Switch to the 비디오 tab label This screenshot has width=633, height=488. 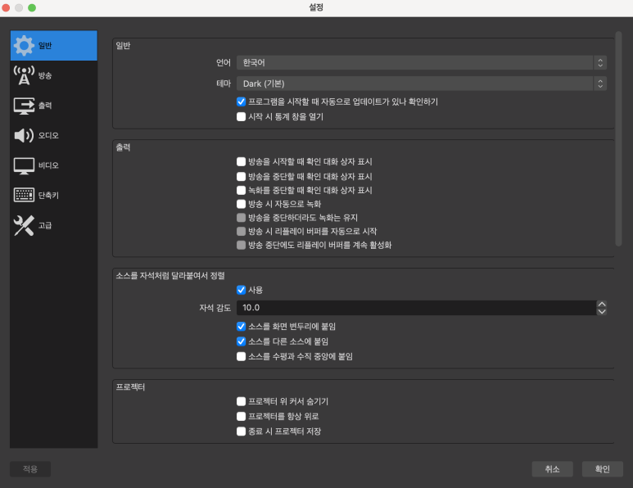(48, 165)
